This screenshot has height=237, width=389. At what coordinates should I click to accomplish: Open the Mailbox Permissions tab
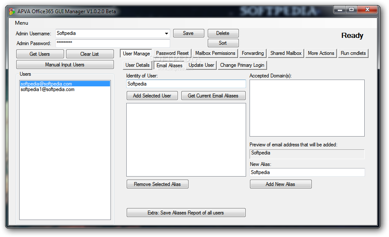coord(215,53)
